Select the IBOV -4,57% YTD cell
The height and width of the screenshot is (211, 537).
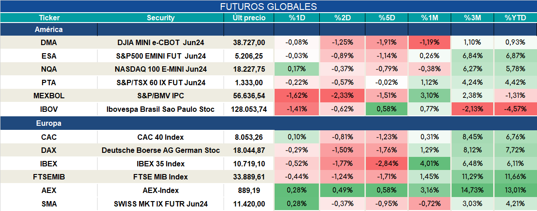coord(515,110)
